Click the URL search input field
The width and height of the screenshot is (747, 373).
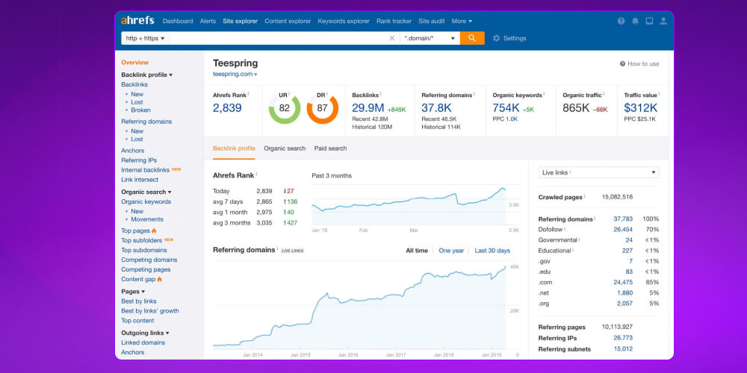point(276,38)
